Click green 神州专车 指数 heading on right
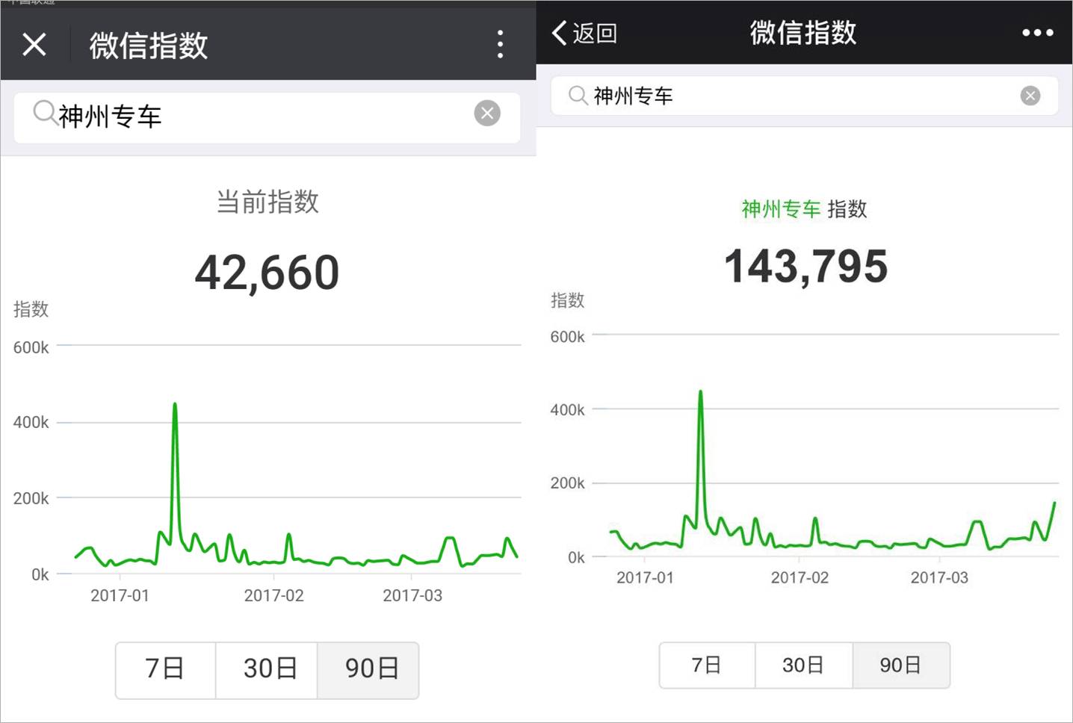 (804, 209)
